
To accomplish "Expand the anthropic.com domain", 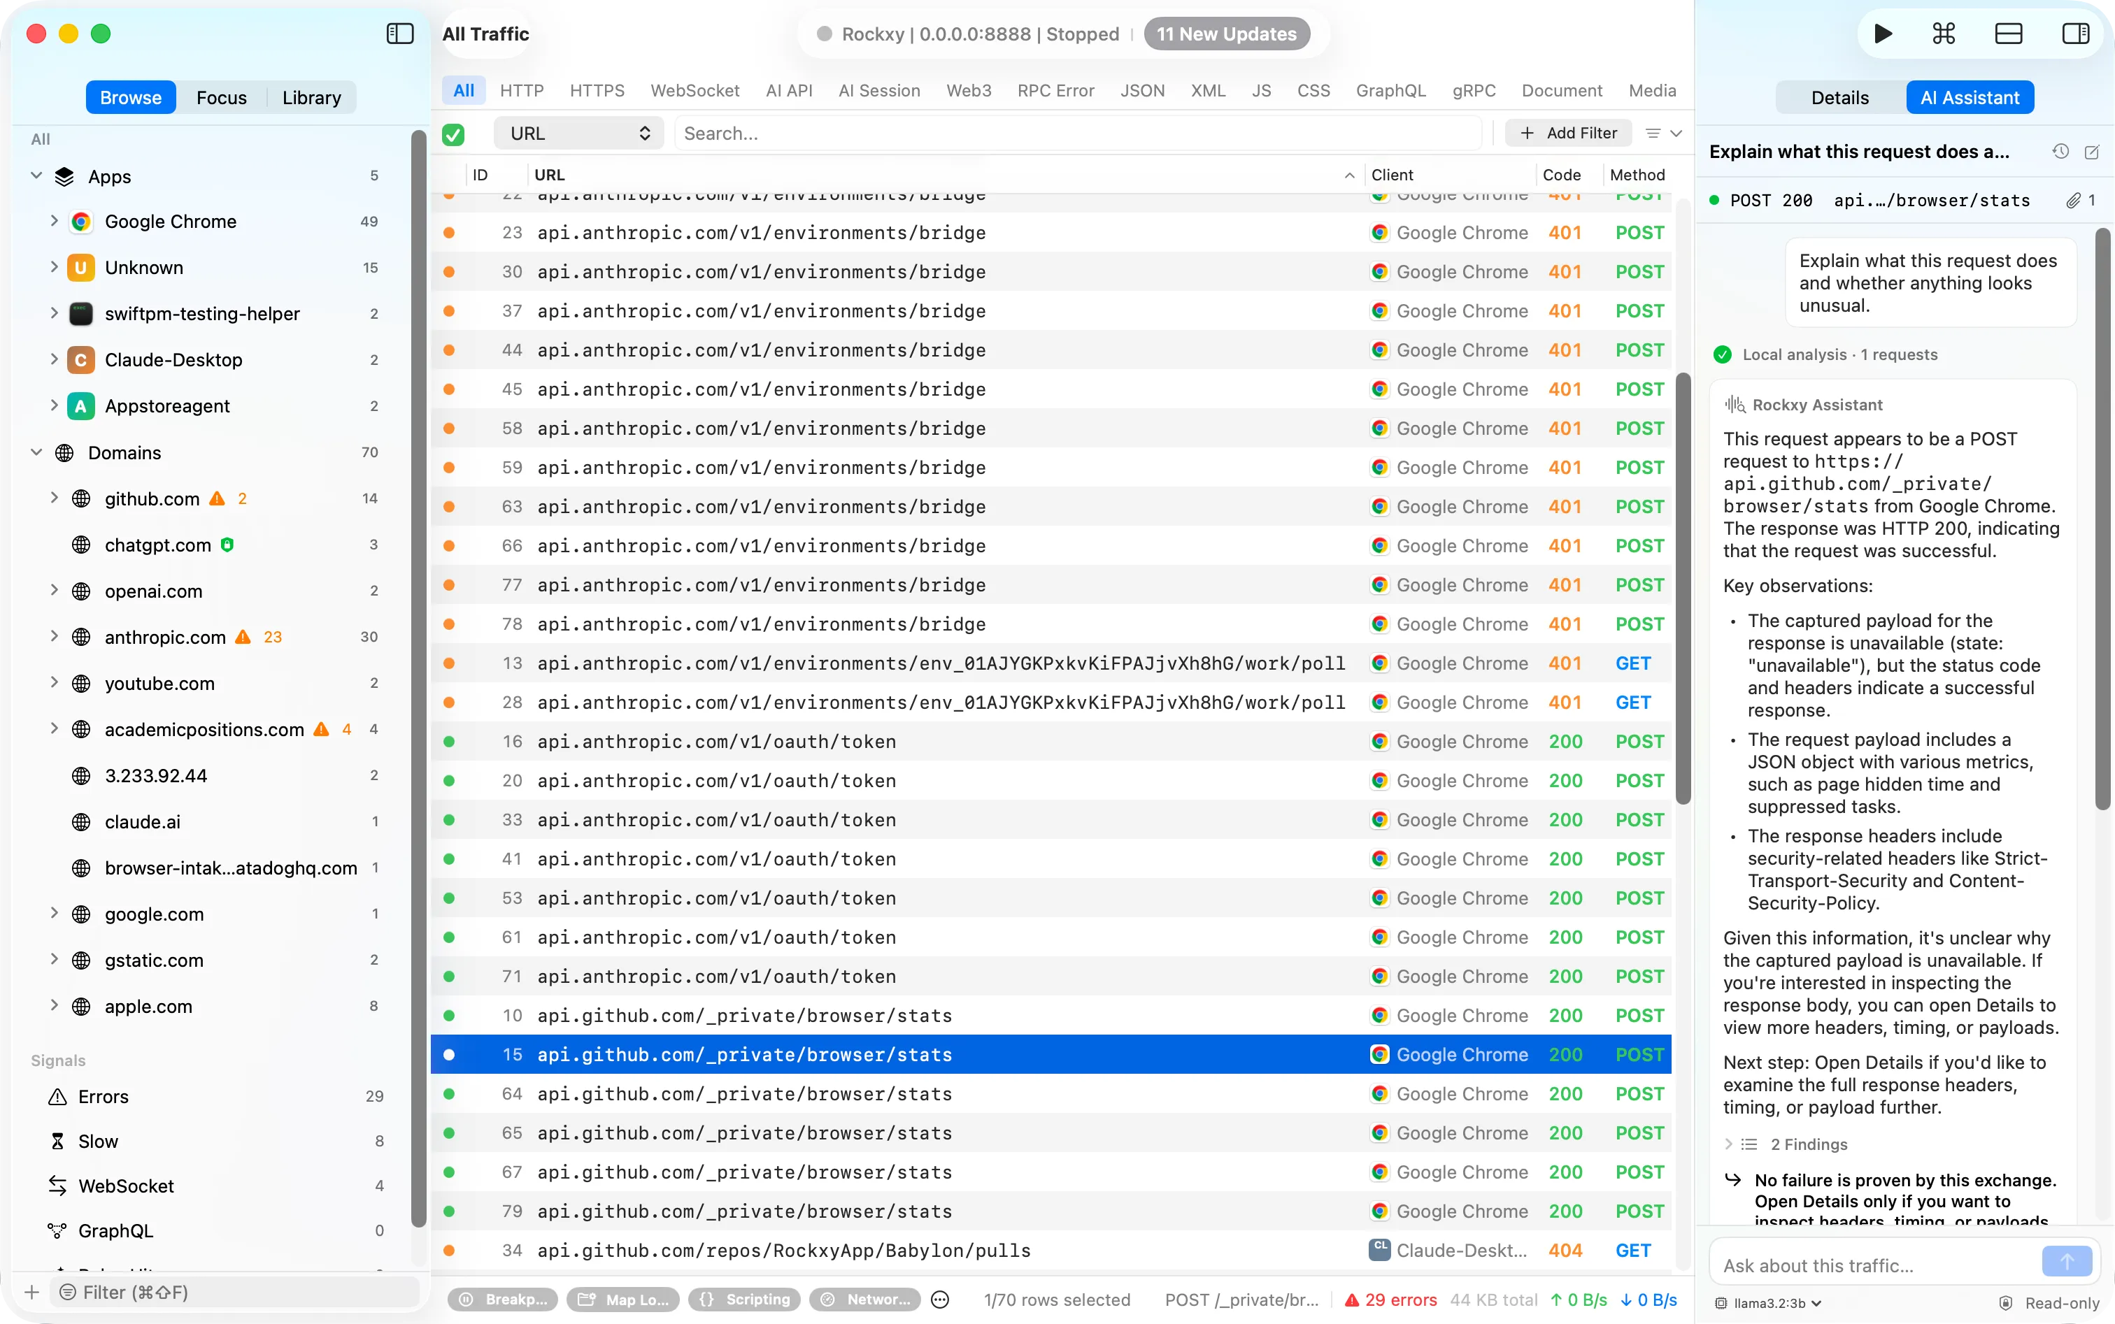I will click(55, 637).
